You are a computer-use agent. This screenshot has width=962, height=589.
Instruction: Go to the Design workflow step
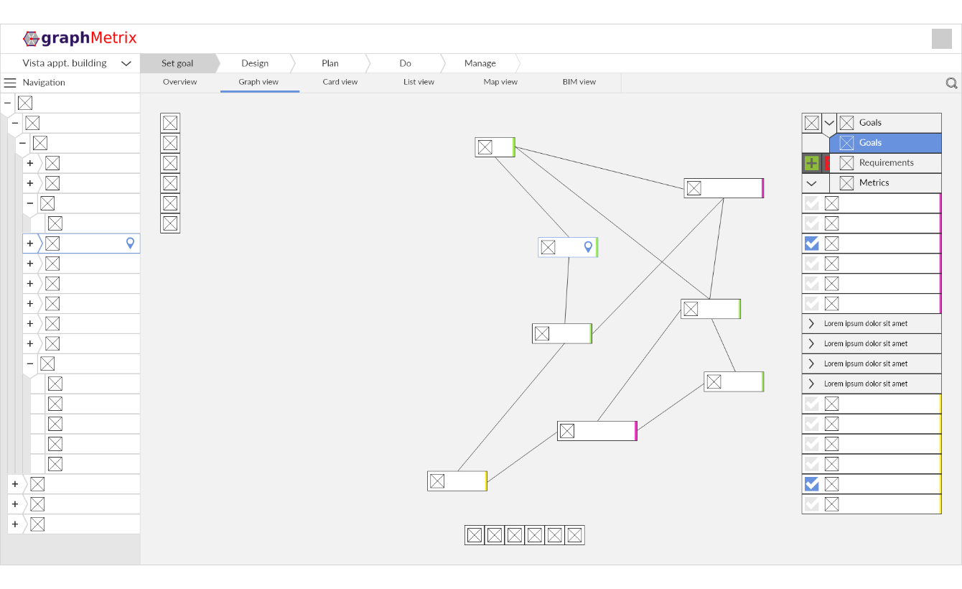[x=255, y=63]
